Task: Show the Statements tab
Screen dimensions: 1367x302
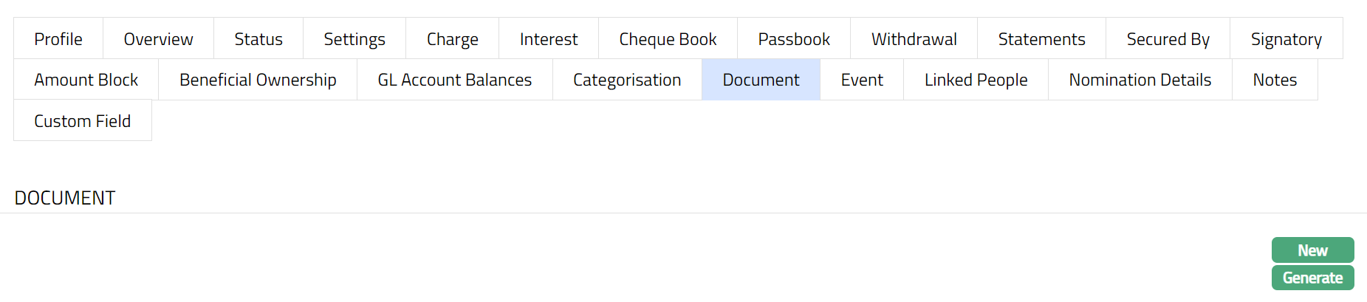Action: 1041,39
